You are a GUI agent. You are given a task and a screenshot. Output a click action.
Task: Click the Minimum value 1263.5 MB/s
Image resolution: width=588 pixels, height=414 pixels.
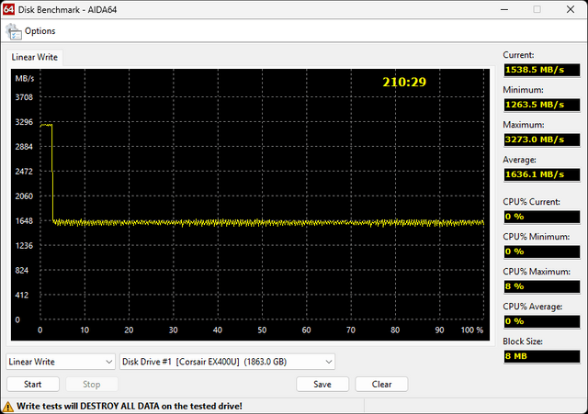pyautogui.click(x=542, y=105)
